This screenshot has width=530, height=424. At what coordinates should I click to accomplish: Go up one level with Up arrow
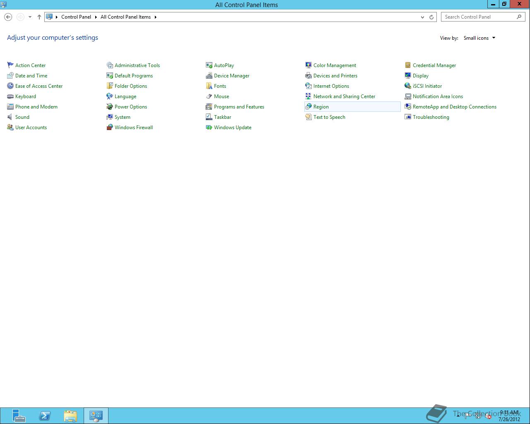[39, 17]
